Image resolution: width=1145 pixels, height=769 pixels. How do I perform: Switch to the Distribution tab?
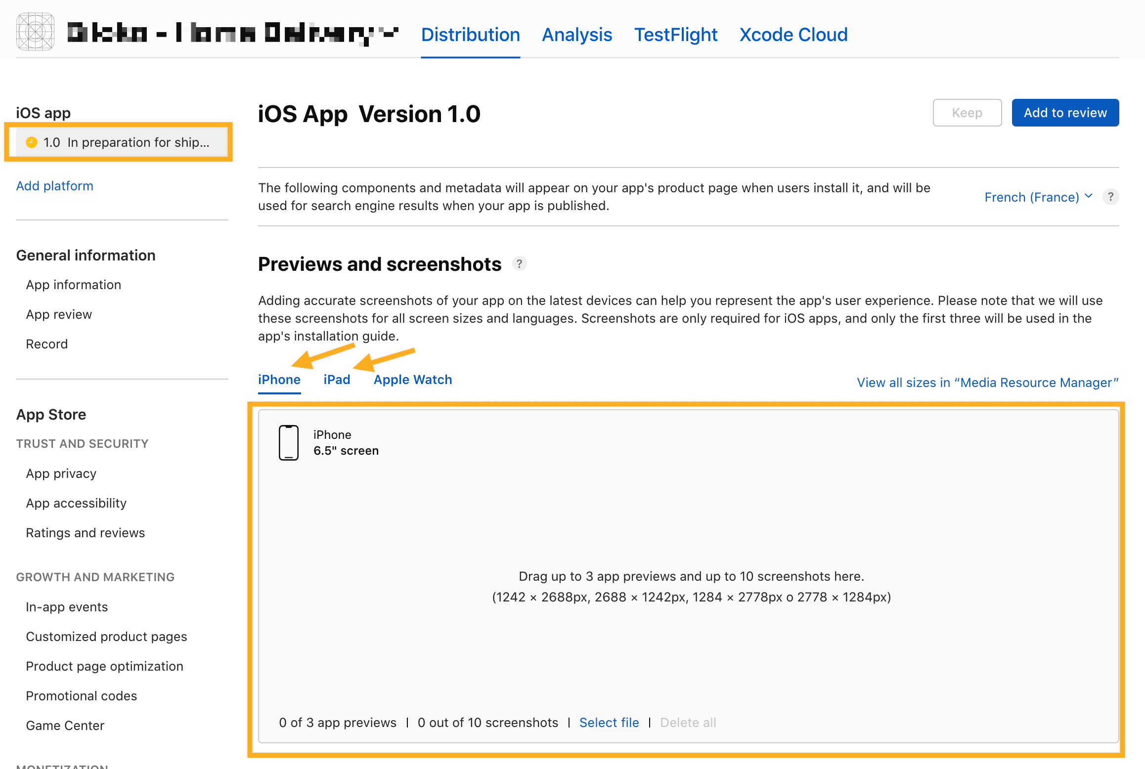click(470, 35)
